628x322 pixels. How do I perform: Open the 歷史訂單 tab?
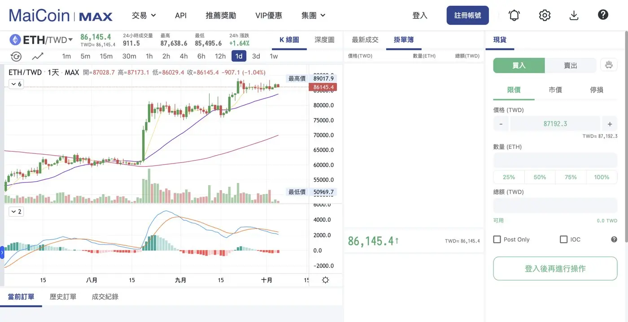point(63,296)
